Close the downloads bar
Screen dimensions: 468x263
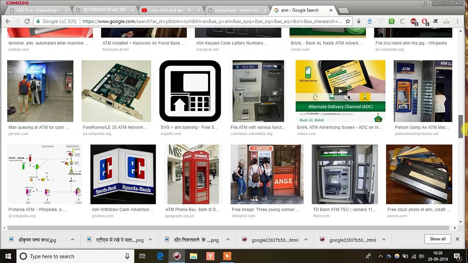(457, 239)
